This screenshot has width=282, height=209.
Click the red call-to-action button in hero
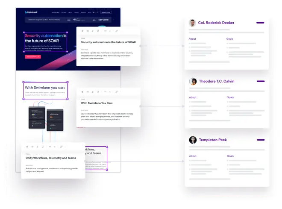click(32, 56)
